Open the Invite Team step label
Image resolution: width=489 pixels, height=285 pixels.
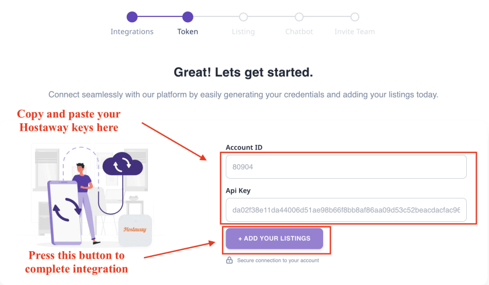tap(355, 32)
